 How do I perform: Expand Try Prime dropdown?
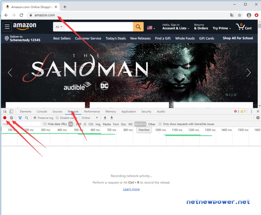[222, 28]
